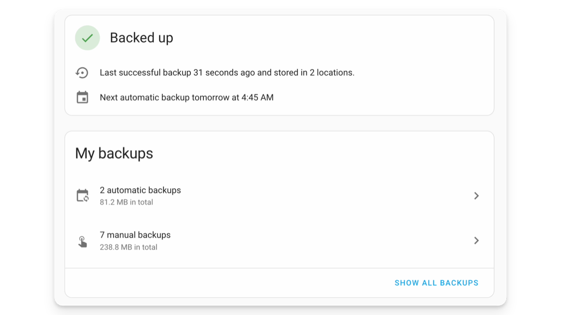Click the checkmark inside the green circle

pyautogui.click(x=87, y=38)
